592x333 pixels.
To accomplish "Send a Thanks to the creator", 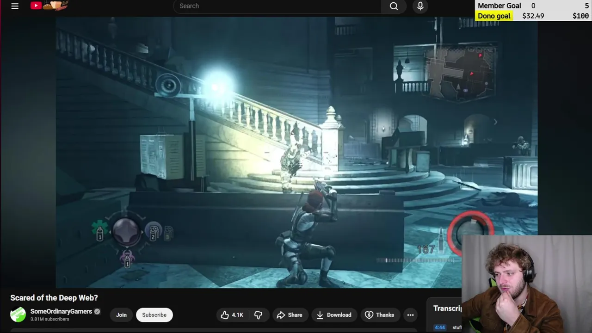I will pos(379,315).
